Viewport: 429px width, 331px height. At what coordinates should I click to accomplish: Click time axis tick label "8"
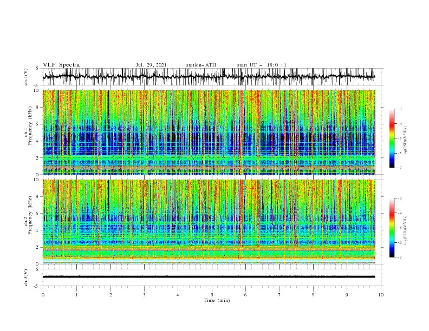(313, 295)
